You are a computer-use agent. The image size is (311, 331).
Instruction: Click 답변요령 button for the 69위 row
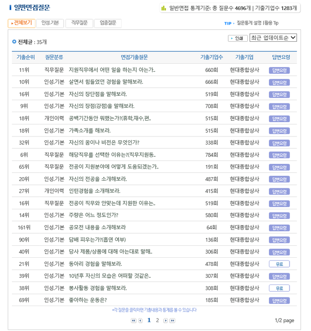279,301
